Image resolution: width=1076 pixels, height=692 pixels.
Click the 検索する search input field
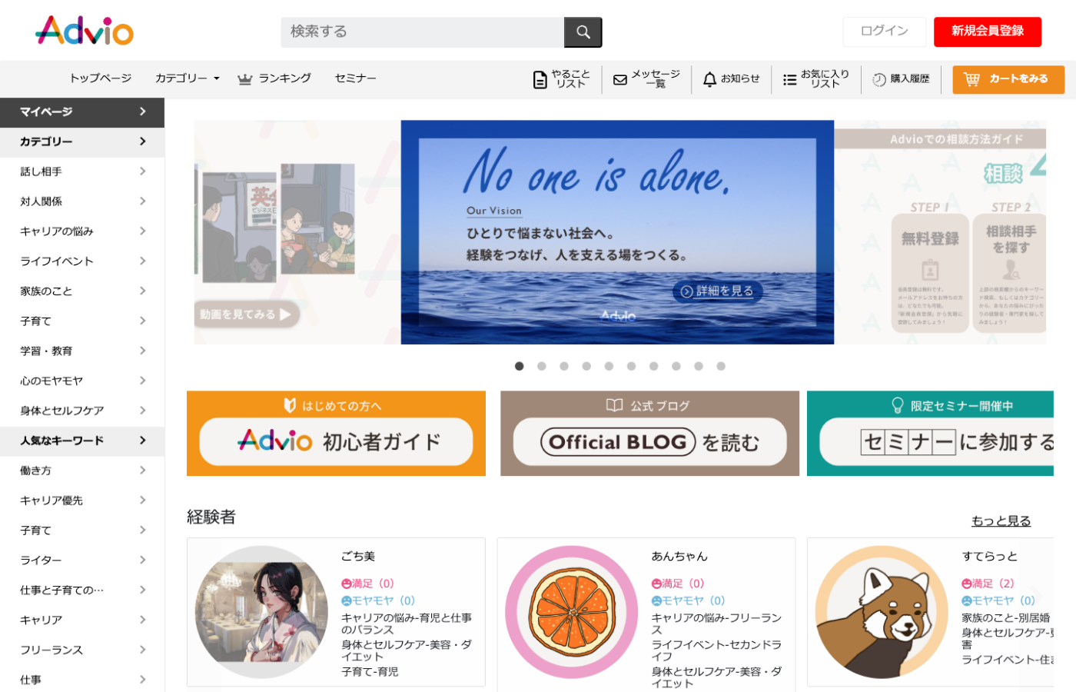(x=422, y=32)
